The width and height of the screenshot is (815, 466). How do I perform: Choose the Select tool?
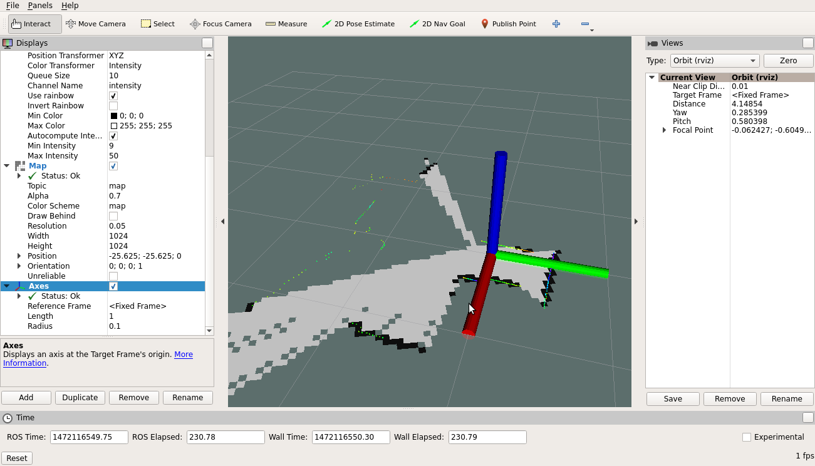(157, 24)
